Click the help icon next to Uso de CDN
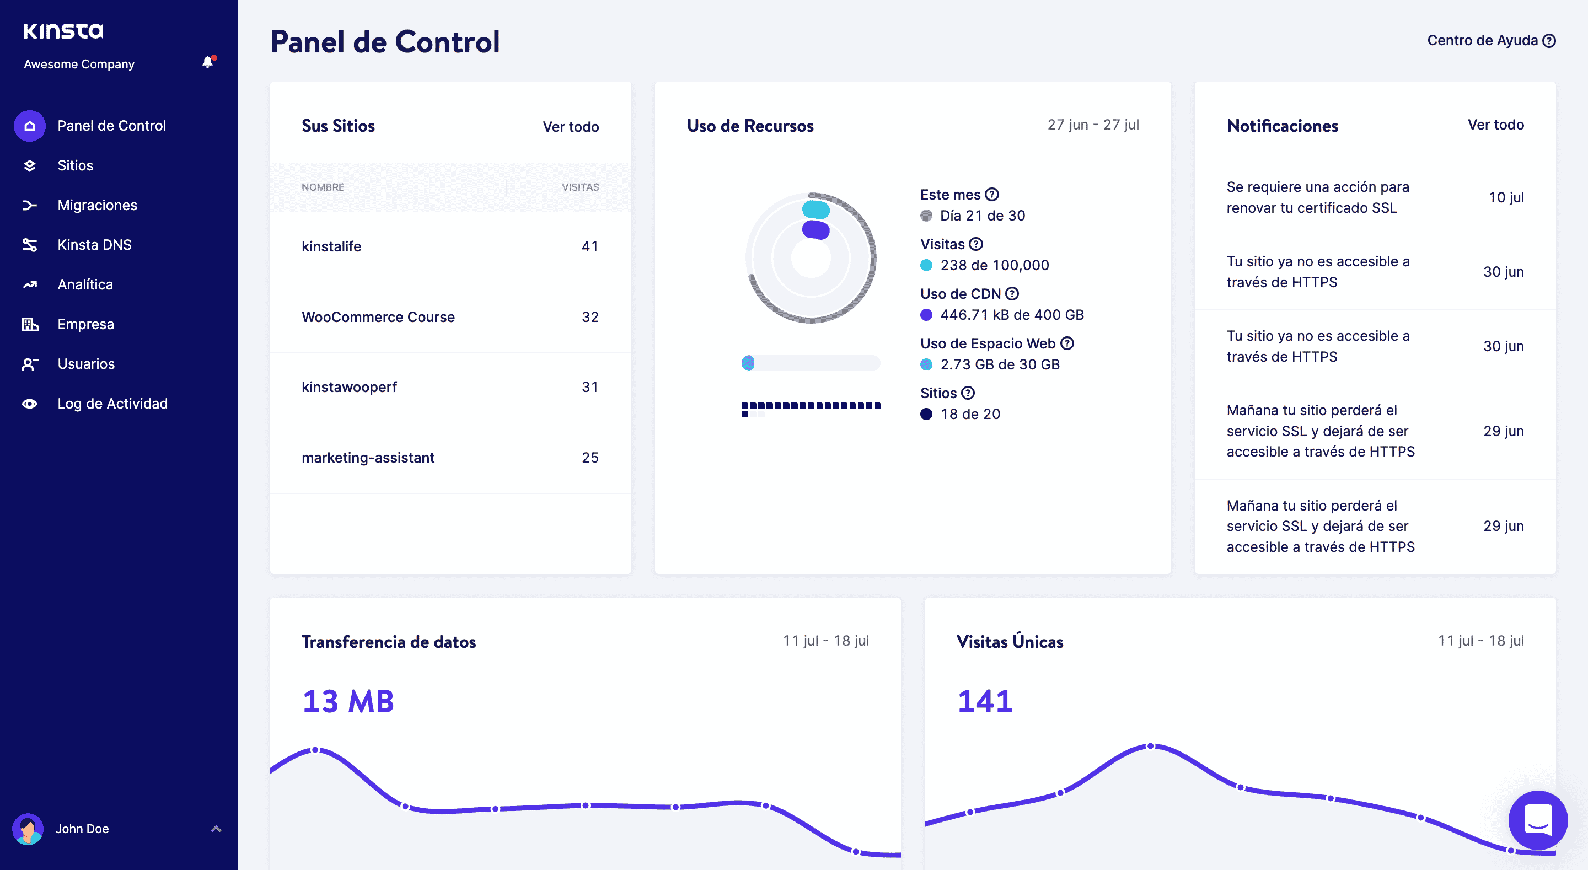Image resolution: width=1588 pixels, height=870 pixels. (1012, 293)
